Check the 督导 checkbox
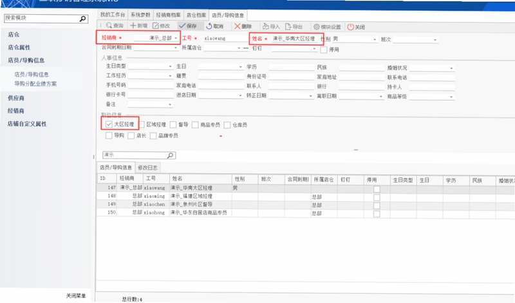Image resolution: width=515 pixels, height=303 pixels. point(173,125)
